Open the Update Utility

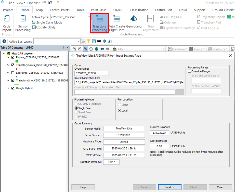click(x=44, y=28)
